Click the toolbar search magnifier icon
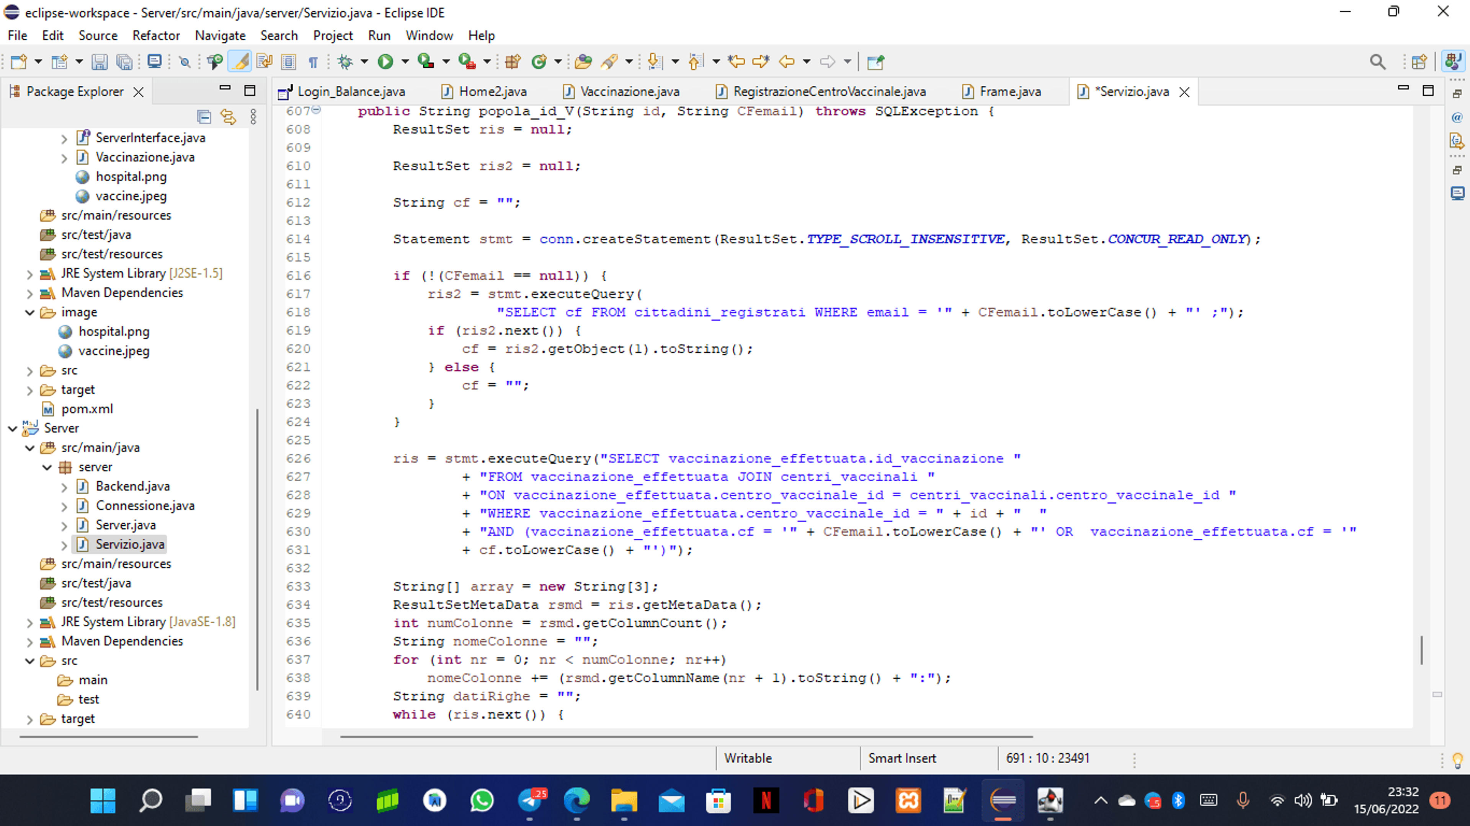This screenshot has width=1470, height=826. (1378, 62)
